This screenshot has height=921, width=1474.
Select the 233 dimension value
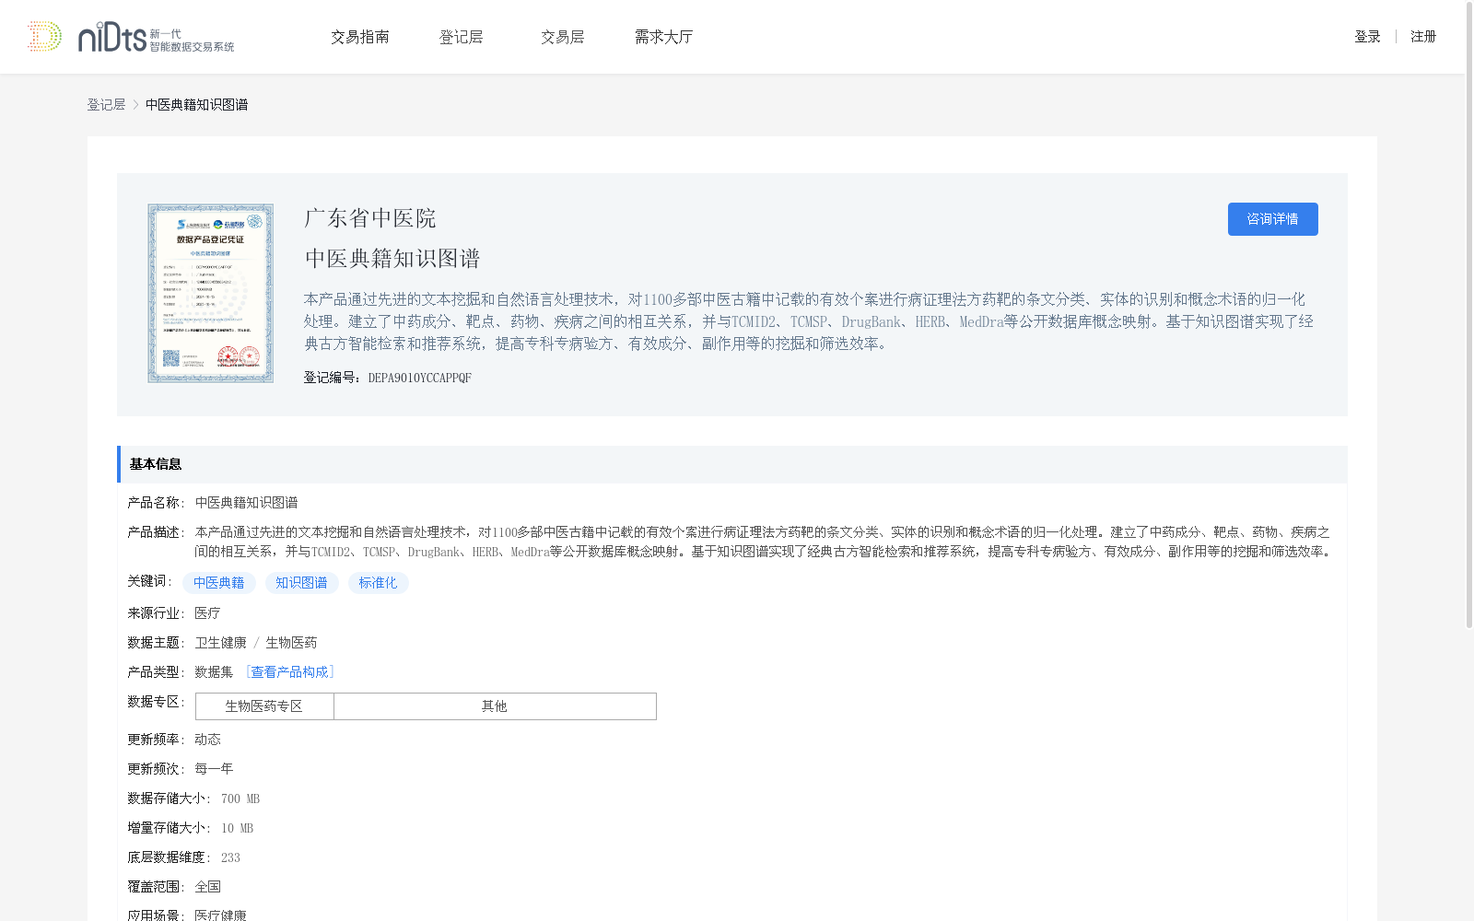230,857
